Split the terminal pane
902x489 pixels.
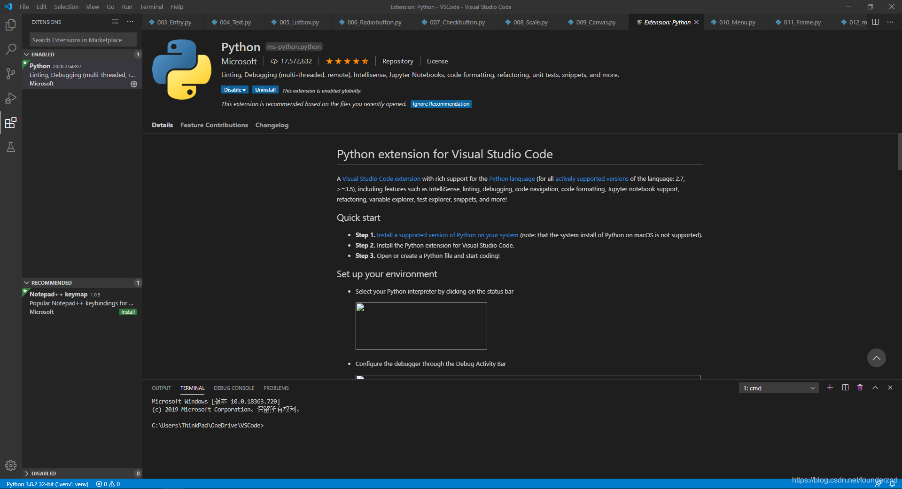coord(845,388)
